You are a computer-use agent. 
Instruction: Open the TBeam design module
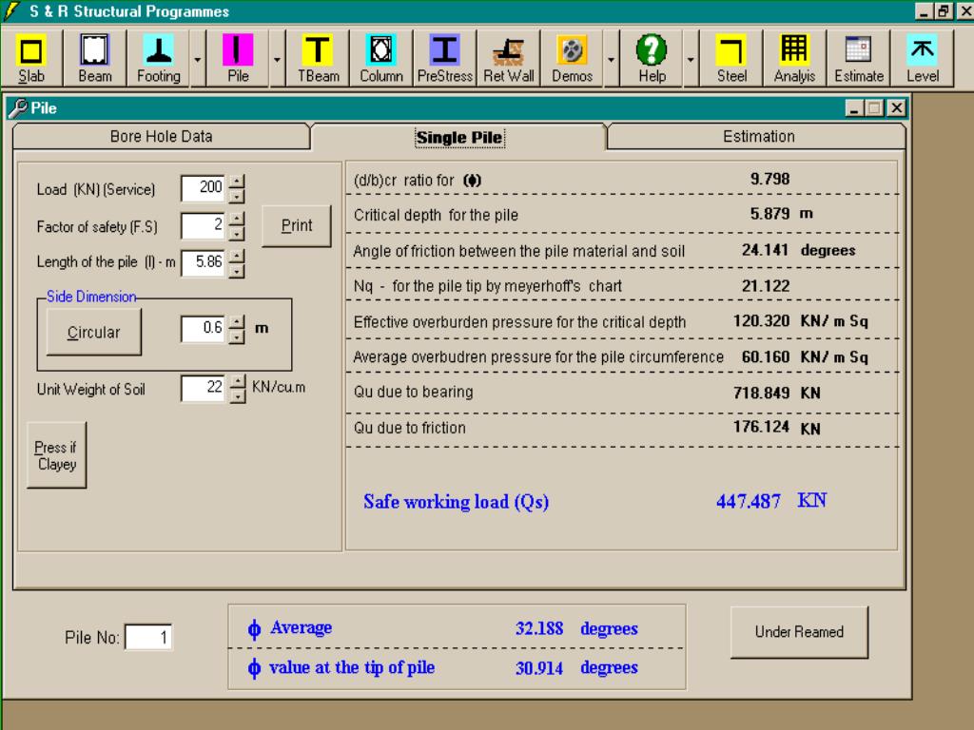pyautogui.click(x=318, y=58)
